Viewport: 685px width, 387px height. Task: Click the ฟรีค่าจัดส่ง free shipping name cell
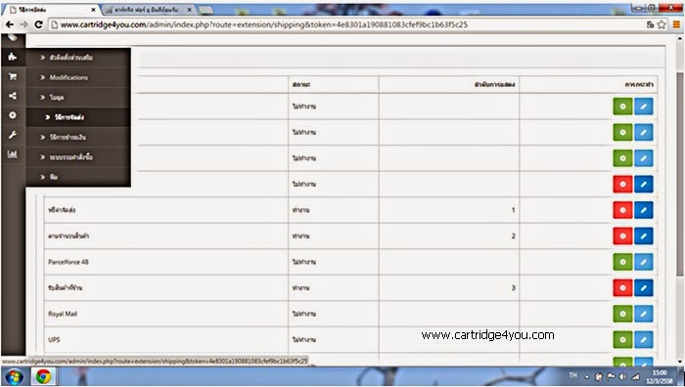pos(166,210)
